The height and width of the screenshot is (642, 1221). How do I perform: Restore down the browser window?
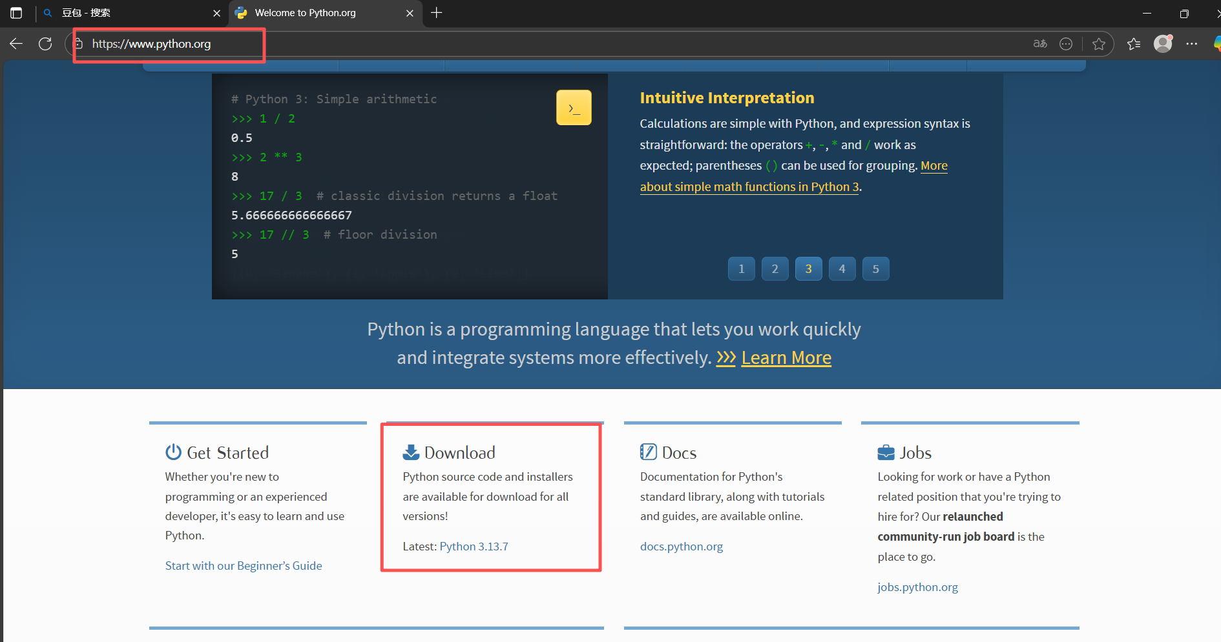click(1184, 13)
